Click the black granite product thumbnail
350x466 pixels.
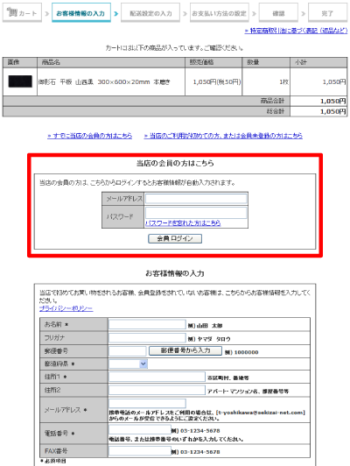click(x=20, y=81)
